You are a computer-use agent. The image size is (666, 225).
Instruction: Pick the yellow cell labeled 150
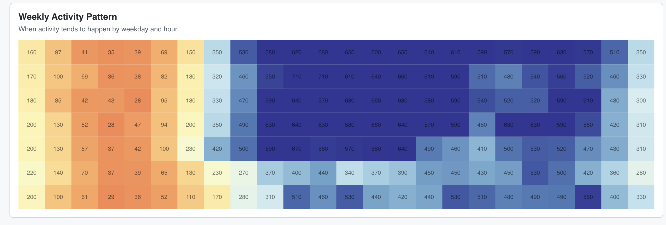pyautogui.click(x=191, y=52)
